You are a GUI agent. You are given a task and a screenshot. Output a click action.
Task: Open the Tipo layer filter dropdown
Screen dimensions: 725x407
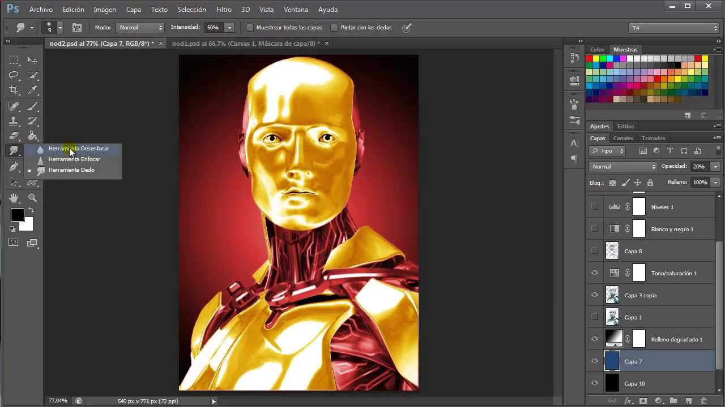tap(607, 151)
